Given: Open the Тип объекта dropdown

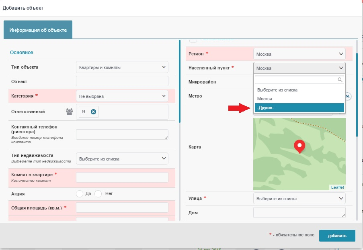Looking at the screenshot, I should (x=122, y=67).
